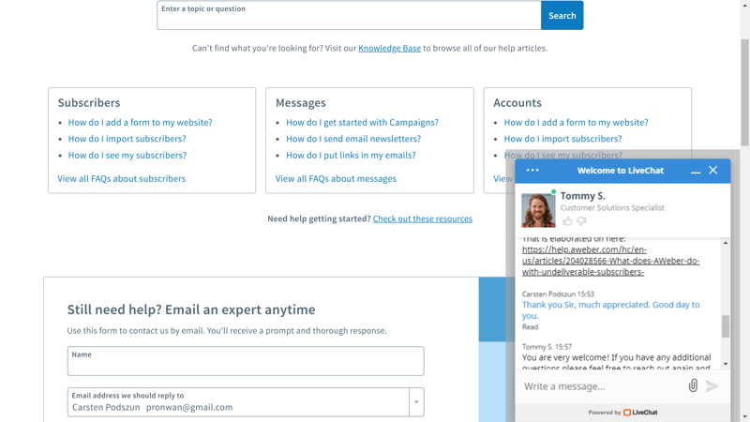The height and width of the screenshot is (422, 750).
Task: Open Accounts: How do I import subscribers
Action: click(563, 139)
